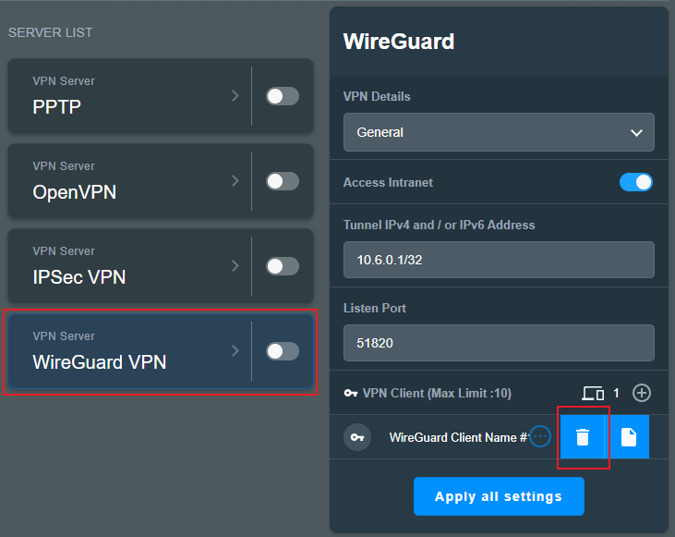Turn on the OpenVPN server switch
The height and width of the screenshot is (537, 675).
coord(283,181)
